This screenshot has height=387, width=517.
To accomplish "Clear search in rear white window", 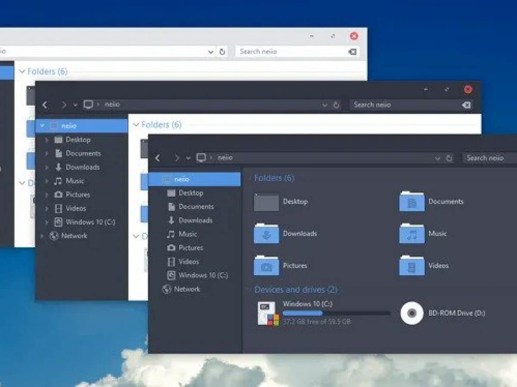I will pos(352,52).
